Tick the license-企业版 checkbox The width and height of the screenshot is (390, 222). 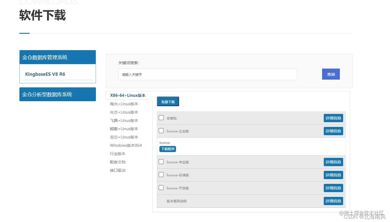pos(161,131)
